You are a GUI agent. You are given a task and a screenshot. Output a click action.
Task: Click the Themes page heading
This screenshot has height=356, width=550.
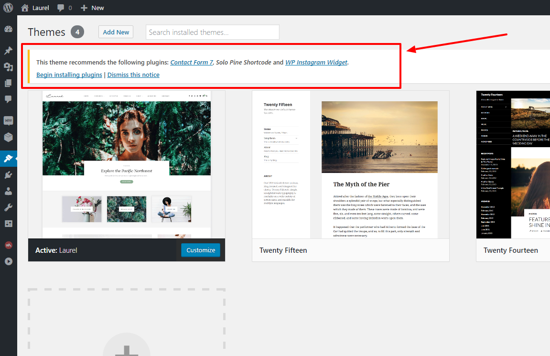click(x=47, y=32)
